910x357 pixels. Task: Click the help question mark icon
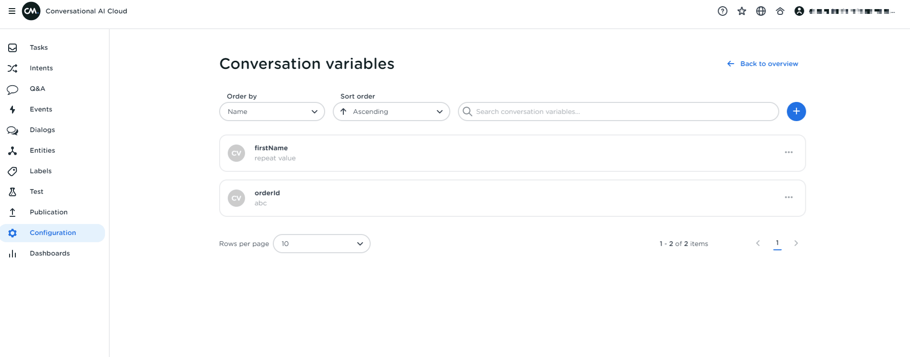(722, 11)
